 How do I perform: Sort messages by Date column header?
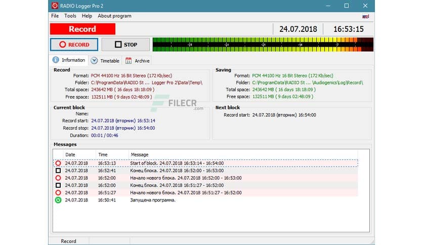[79, 154]
